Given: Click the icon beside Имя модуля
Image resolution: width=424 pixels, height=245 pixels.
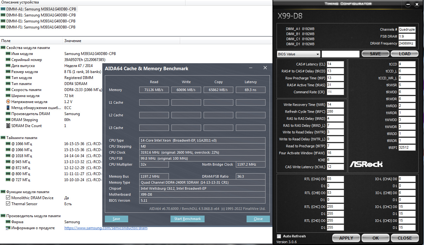Looking at the screenshot, I should 8,54.
